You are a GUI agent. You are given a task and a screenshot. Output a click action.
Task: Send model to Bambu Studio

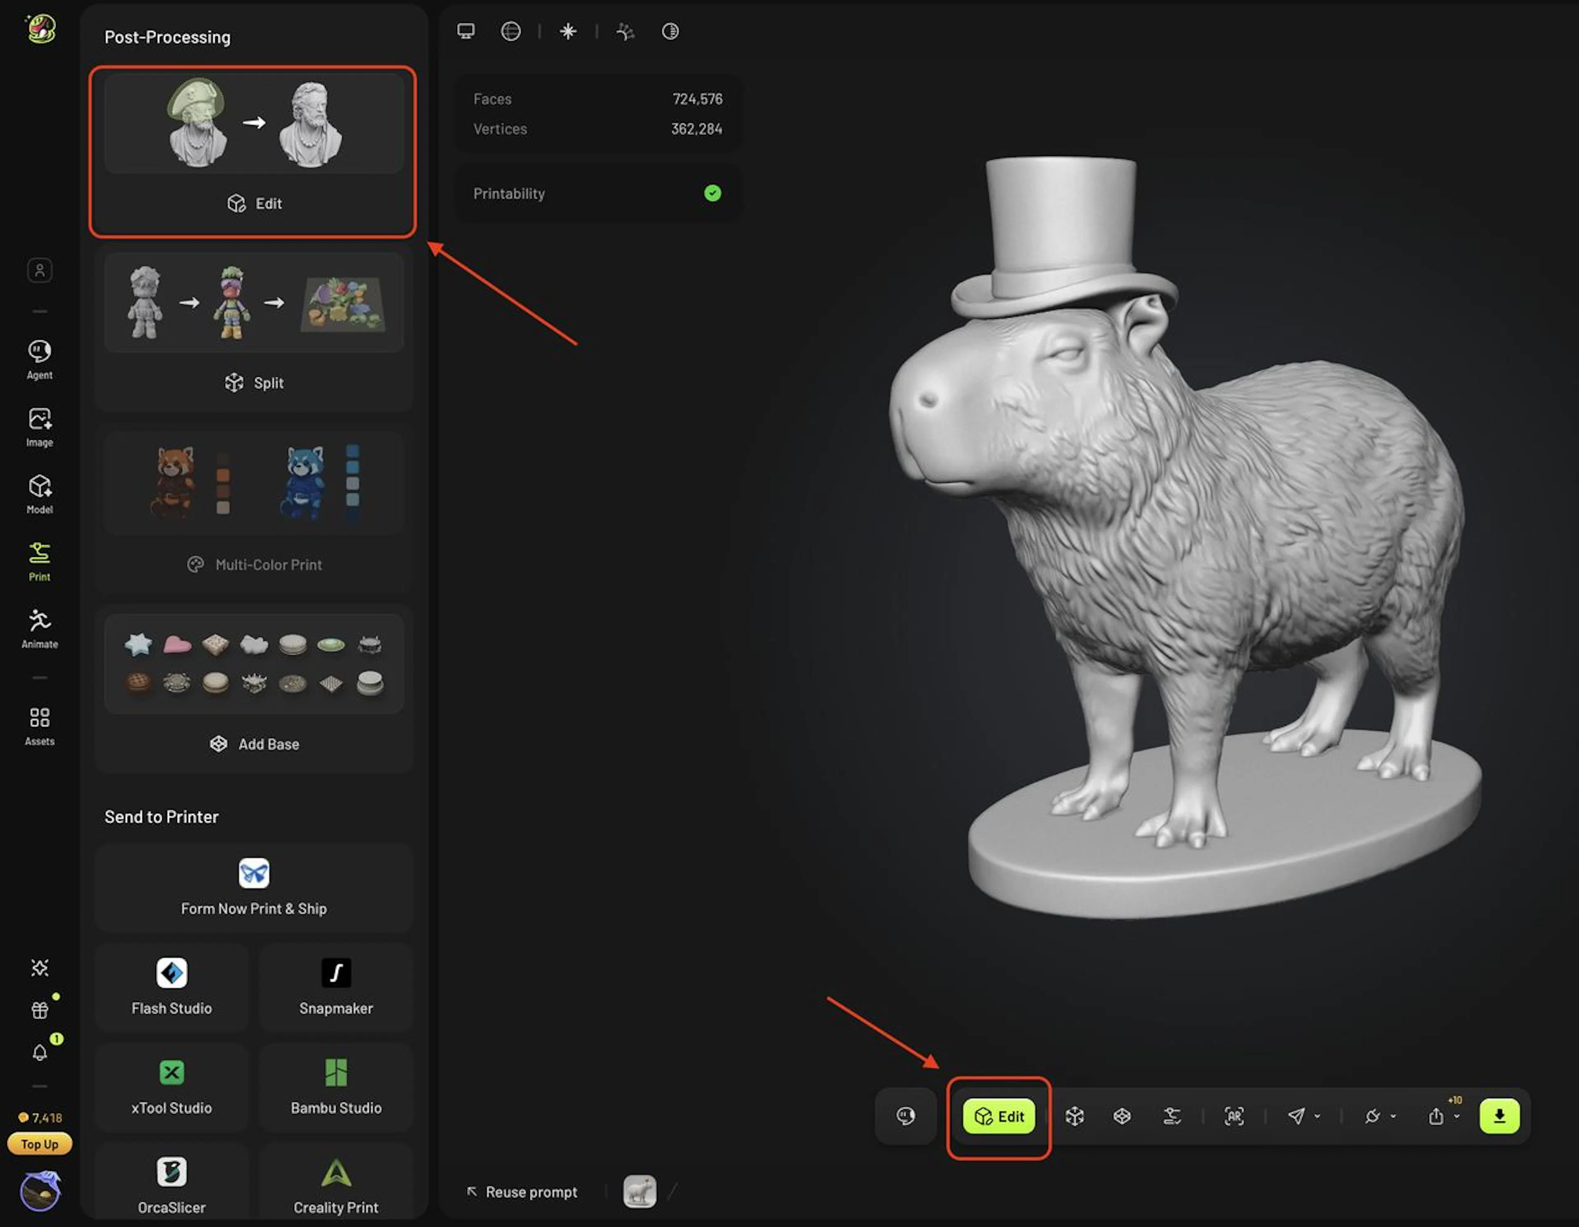click(336, 1088)
